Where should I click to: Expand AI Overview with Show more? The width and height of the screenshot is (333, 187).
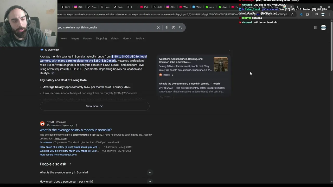coord(94,106)
